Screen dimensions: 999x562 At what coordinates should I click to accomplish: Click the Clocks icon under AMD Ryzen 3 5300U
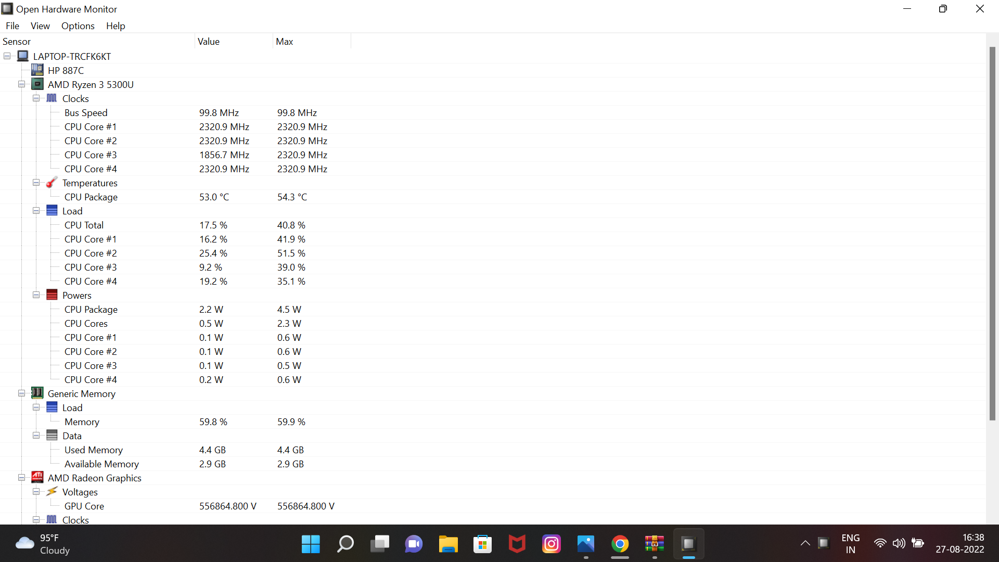52,98
